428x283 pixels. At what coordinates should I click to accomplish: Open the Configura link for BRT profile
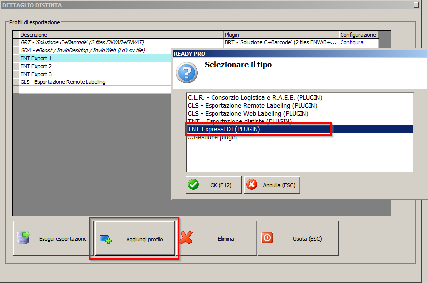[x=351, y=42]
